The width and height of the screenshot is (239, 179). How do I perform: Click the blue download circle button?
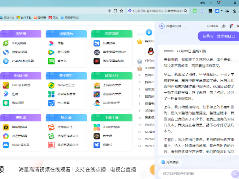tap(149, 32)
